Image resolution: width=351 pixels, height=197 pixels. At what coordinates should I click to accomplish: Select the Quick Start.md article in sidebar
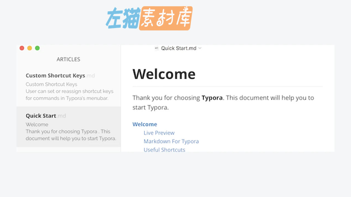[x=69, y=127]
